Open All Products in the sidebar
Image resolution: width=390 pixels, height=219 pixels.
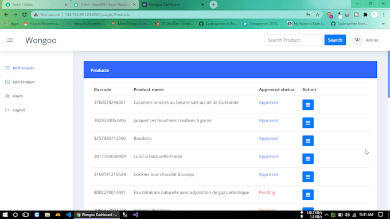23,68
